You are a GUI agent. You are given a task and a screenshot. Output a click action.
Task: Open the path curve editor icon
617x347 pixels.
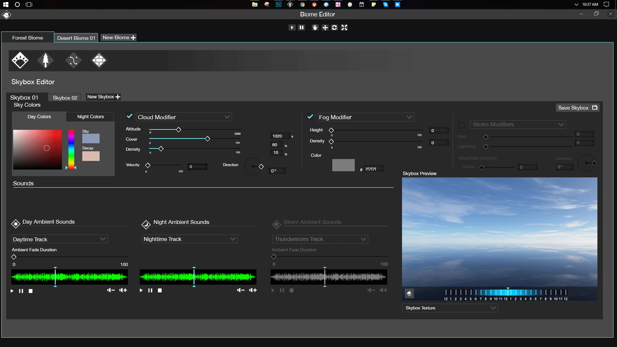[x=73, y=60]
